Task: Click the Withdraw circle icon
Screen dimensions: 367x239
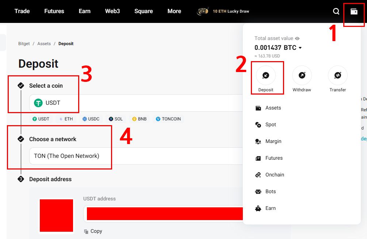Action: click(302, 75)
